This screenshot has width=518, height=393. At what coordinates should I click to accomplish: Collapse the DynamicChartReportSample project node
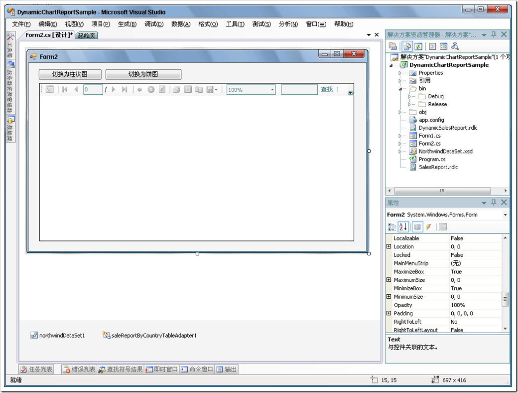391,65
